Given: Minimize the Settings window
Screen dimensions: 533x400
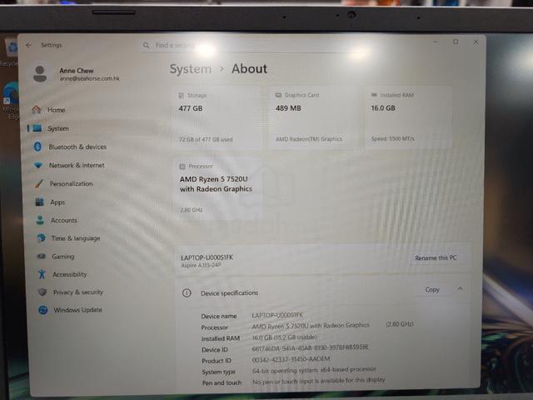Looking at the screenshot, I should click(436, 42).
